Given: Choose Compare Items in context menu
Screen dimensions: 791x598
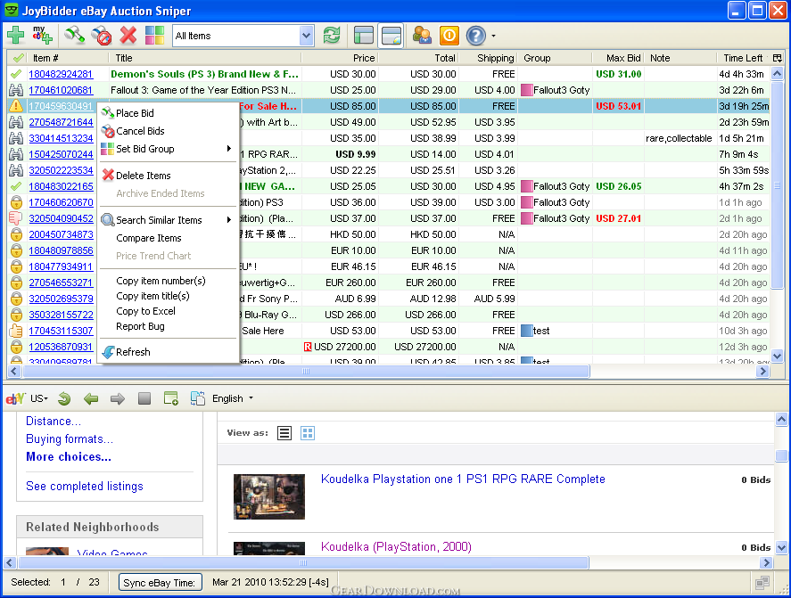Looking at the screenshot, I should click(x=148, y=238).
